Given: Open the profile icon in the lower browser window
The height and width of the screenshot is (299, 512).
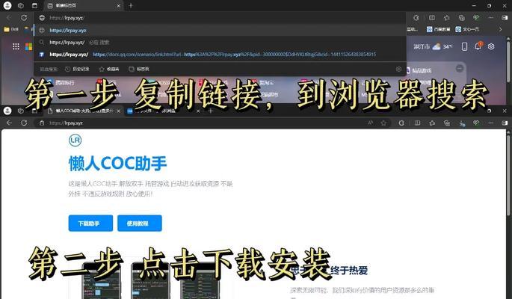Looking at the screenshot, I should click(x=7, y=111).
